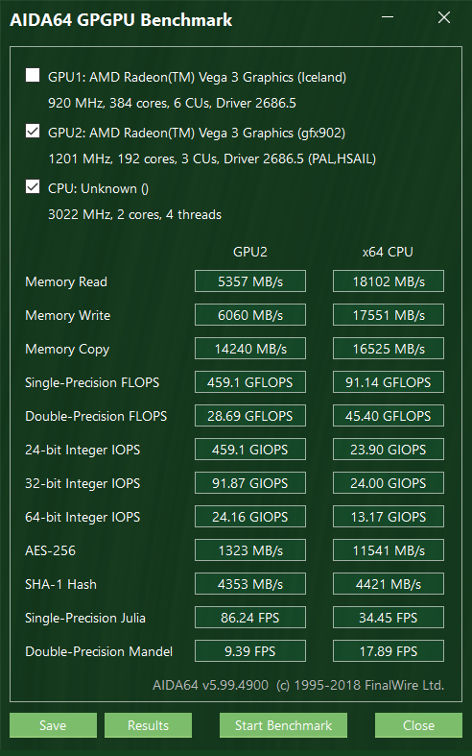Select CPU Memory Read value 18102 MB/s
472x756 pixels.
389,281
